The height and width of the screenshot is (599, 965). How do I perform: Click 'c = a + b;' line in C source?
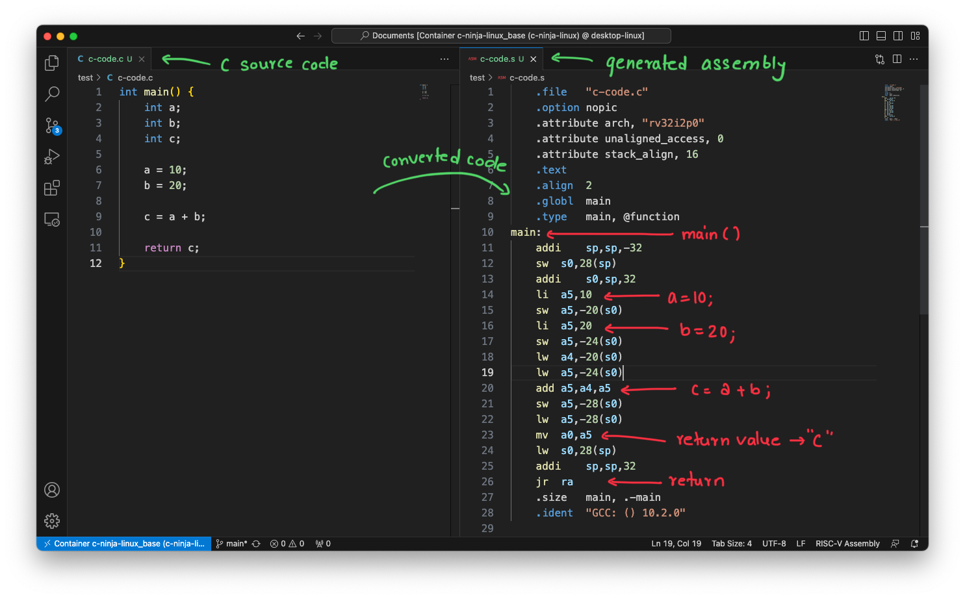click(175, 217)
